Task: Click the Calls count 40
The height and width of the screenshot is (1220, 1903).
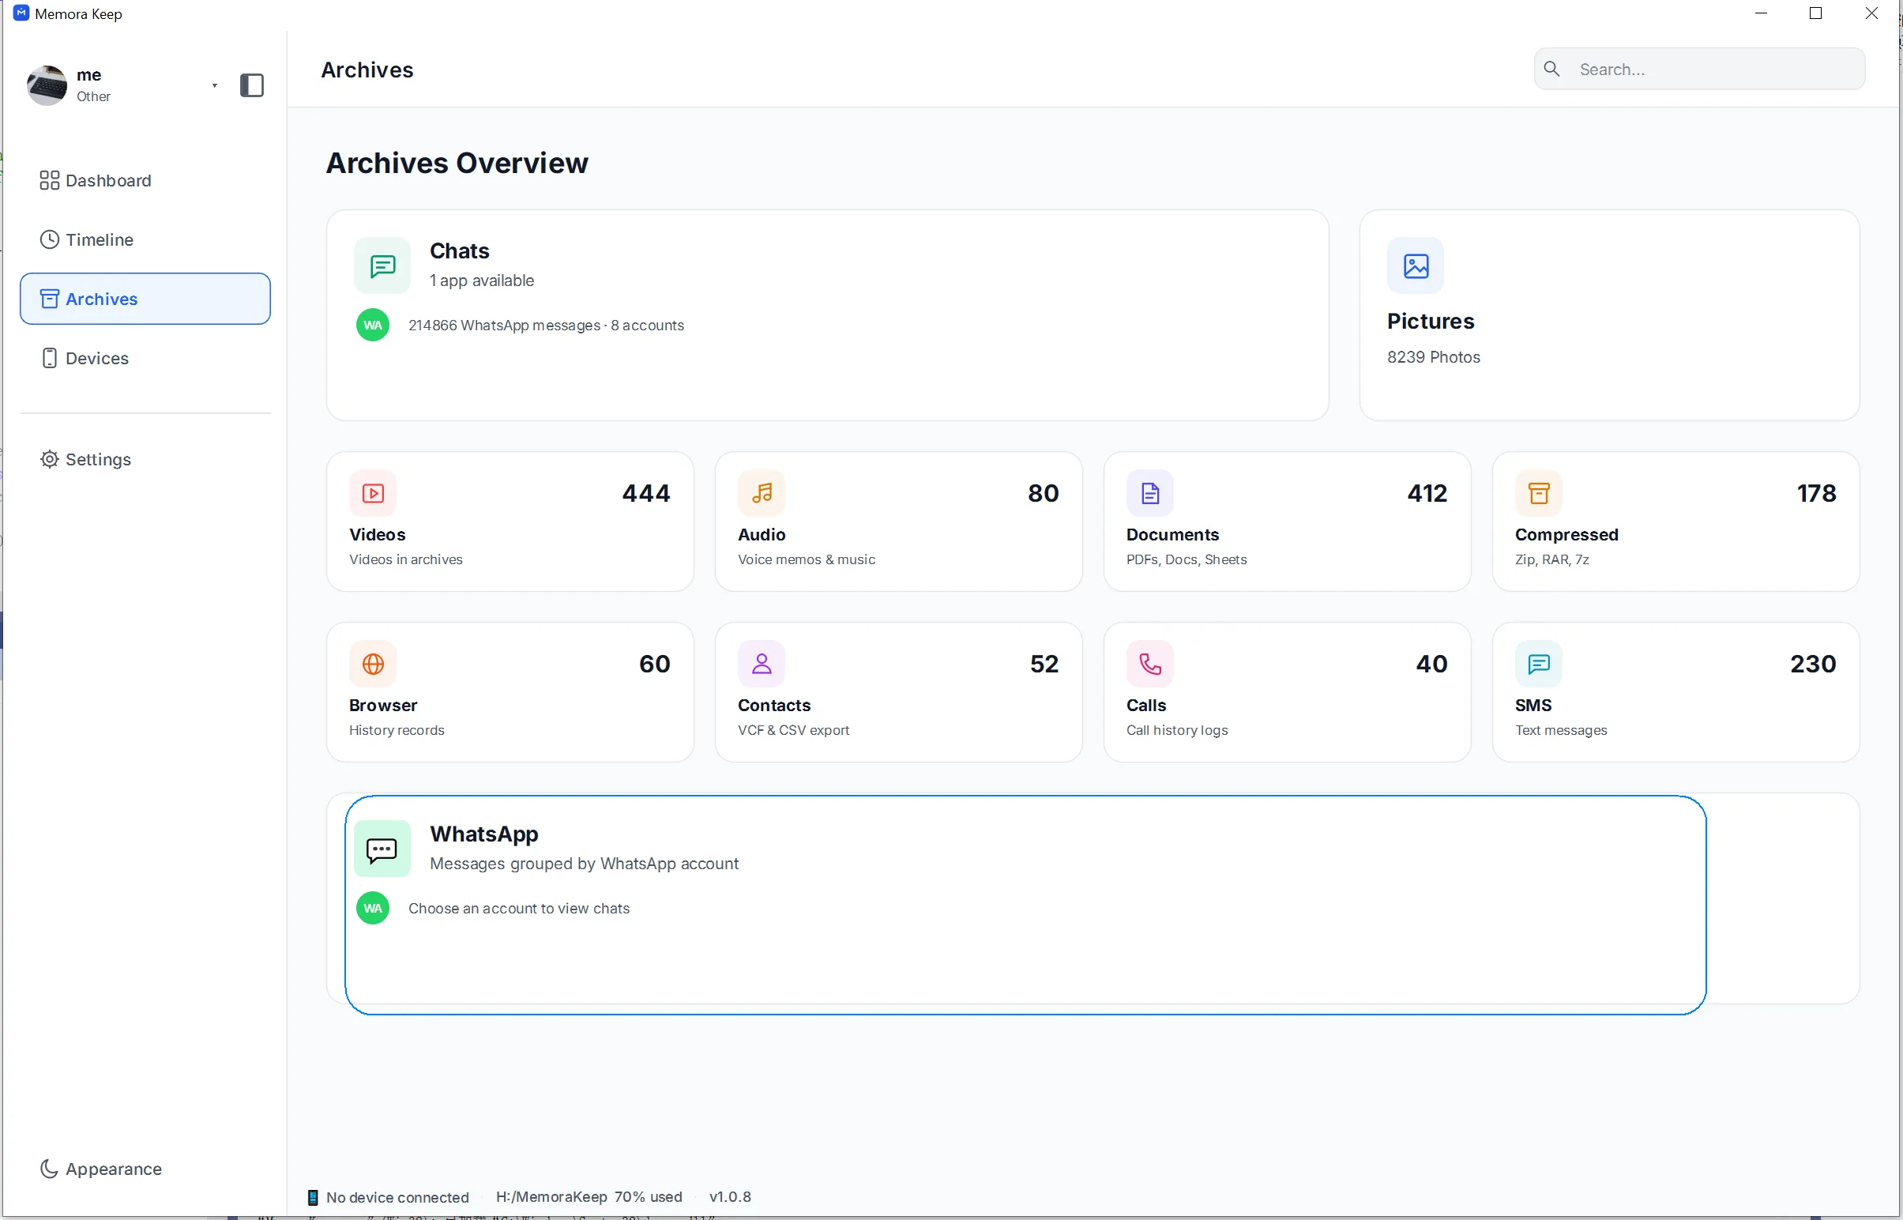Action: coord(1432,663)
